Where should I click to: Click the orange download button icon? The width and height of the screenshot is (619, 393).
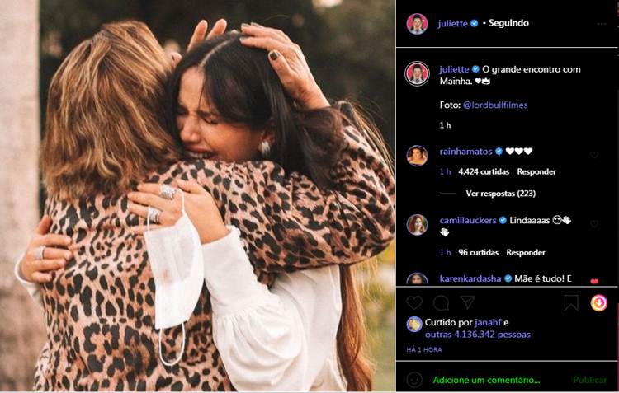click(x=599, y=303)
